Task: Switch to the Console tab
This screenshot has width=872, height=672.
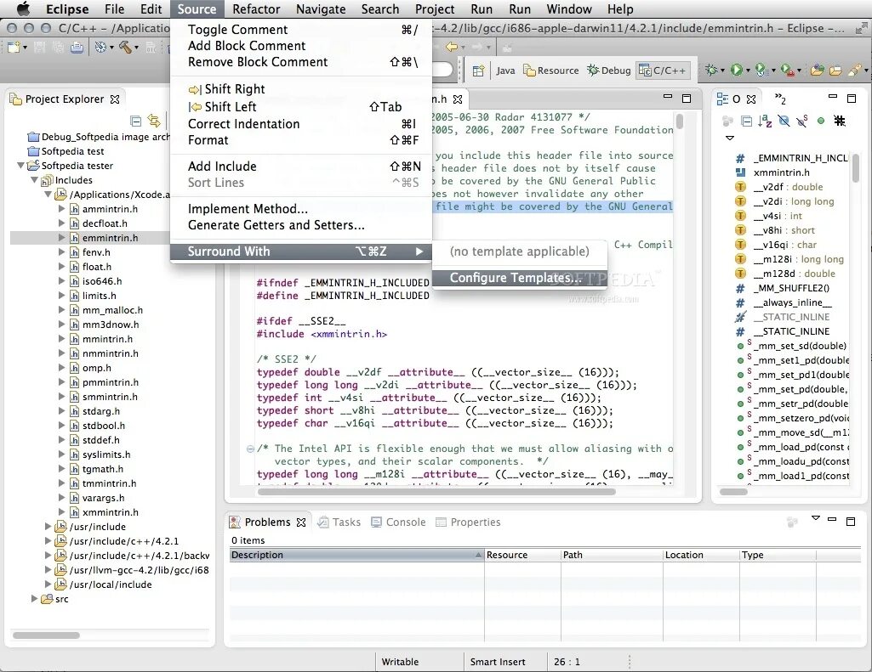Action: (398, 522)
